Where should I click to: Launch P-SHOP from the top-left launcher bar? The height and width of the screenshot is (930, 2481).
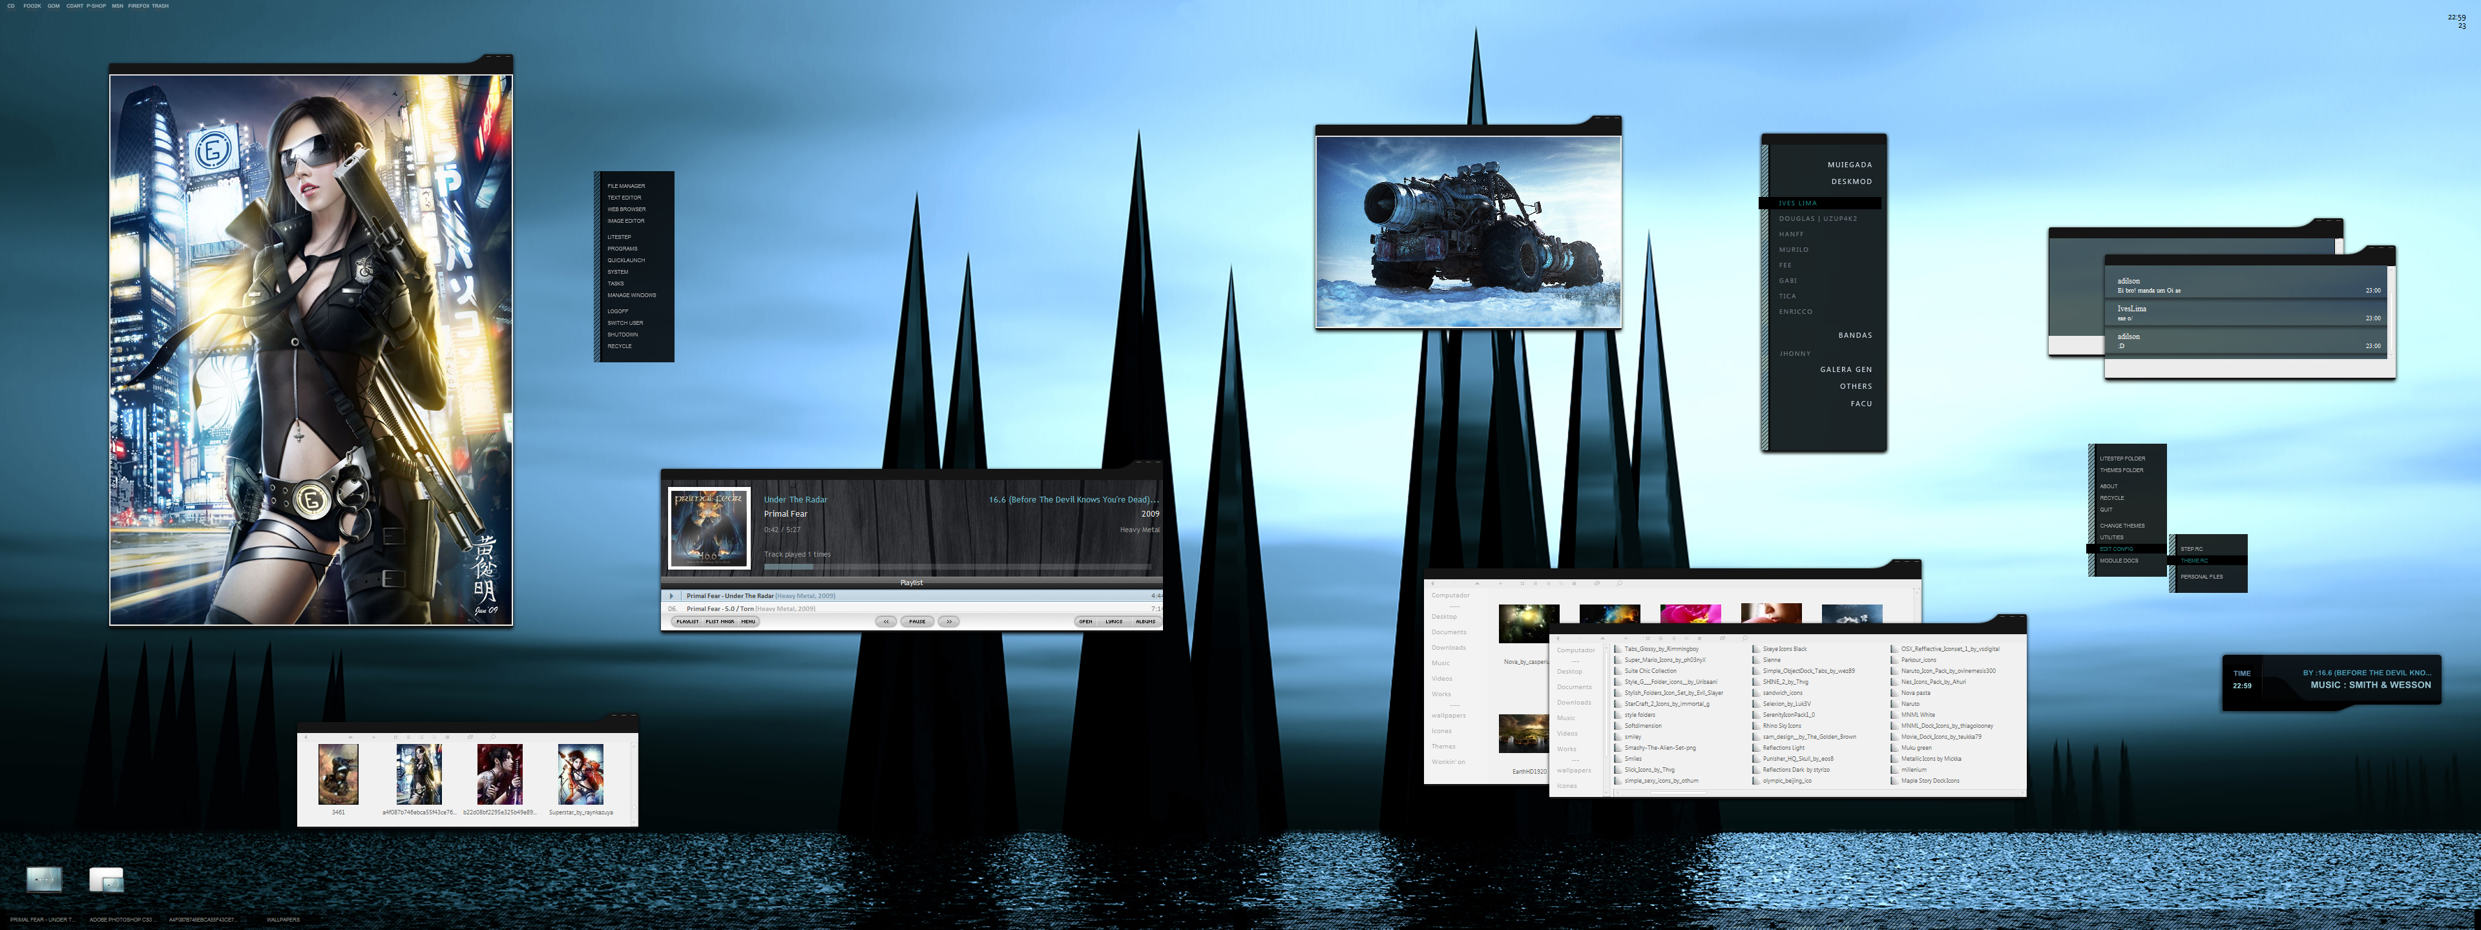pyautogui.click(x=96, y=6)
